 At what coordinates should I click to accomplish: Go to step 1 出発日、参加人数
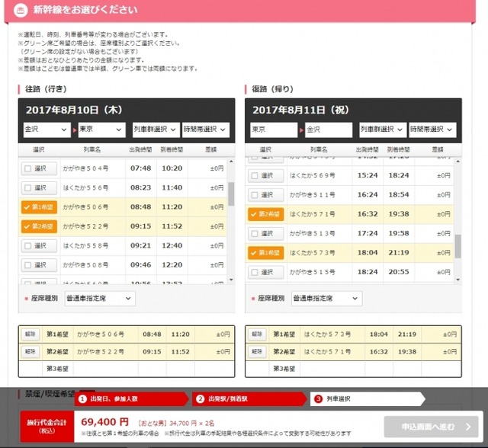click(131, 399)
